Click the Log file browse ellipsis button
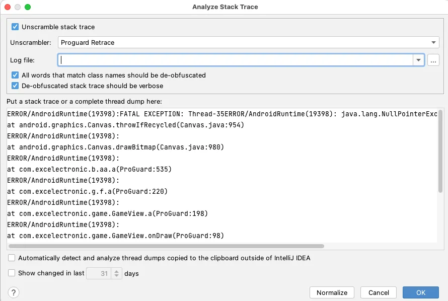Screen dimensions: 448x301 click(x=433, y=60)
